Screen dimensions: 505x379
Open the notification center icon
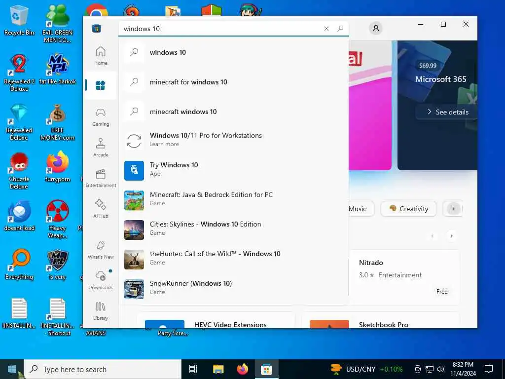[489, 369]
